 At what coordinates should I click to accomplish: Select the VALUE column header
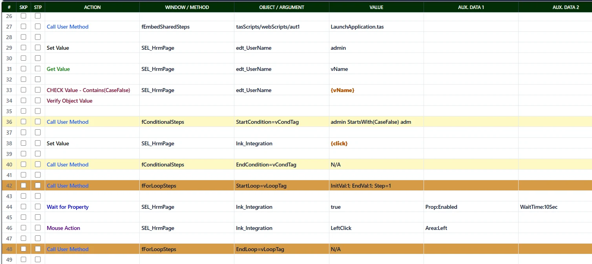pos(376,7)
